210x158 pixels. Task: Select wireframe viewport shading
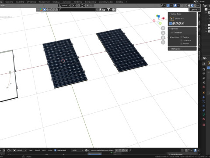[186, 6]
